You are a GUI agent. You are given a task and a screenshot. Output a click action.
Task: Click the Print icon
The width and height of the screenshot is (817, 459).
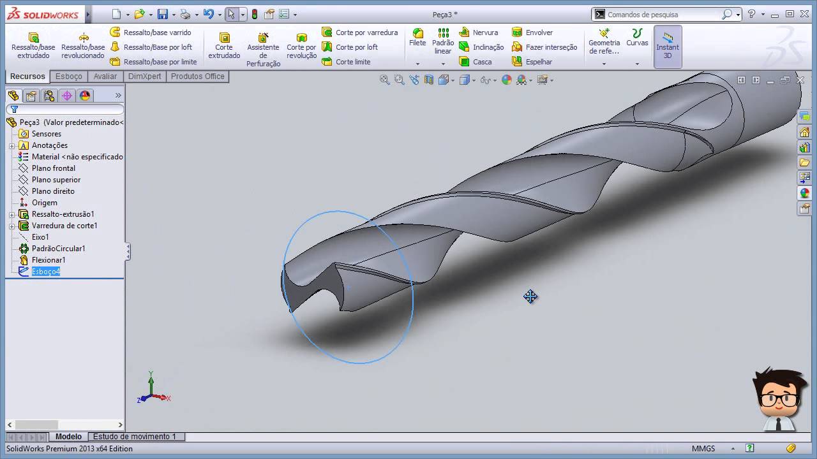click(185, 14)
